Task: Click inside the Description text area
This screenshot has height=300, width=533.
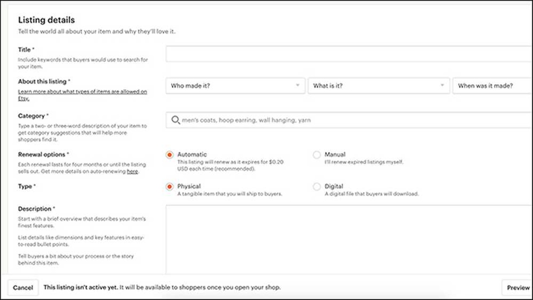Action: coord(349,240)
